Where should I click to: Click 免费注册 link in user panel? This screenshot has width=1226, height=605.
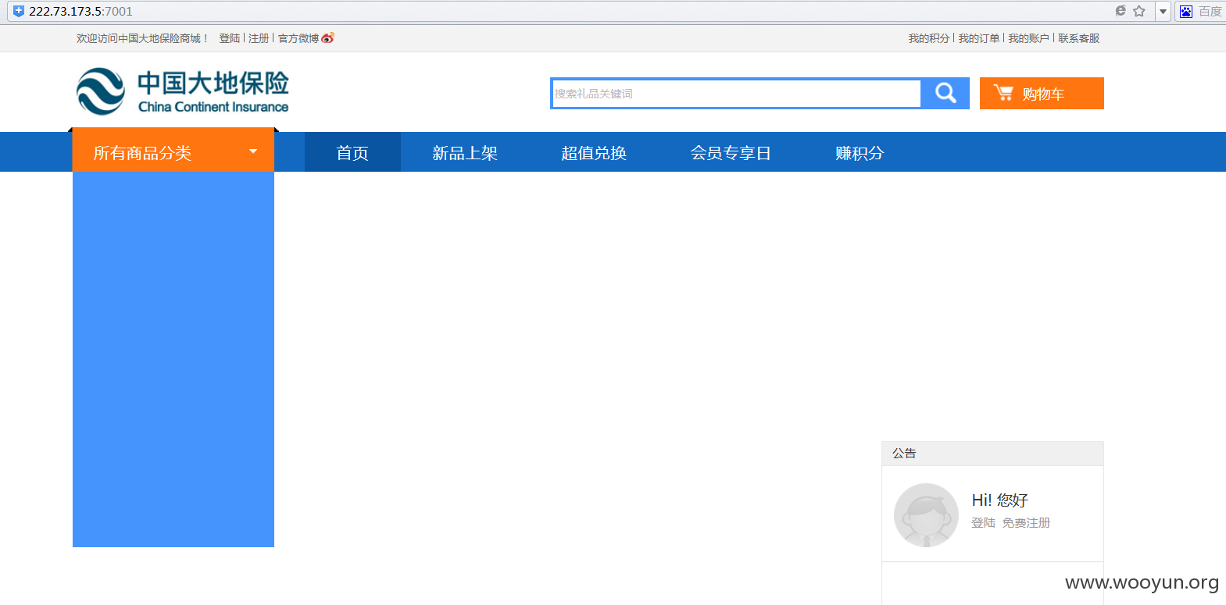point(1026,523)
